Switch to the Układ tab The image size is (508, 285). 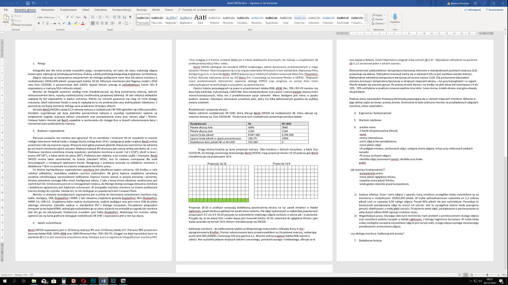click(x=85, y=10)
